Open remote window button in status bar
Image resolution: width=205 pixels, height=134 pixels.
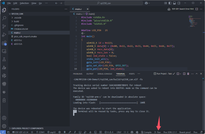(3, 132)
